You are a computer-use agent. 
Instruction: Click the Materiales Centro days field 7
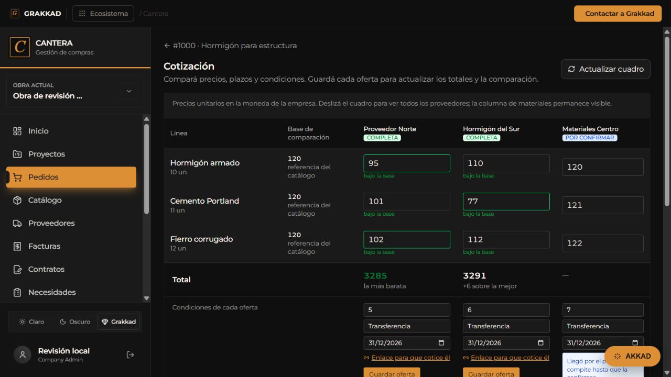(x=603, y=310)
